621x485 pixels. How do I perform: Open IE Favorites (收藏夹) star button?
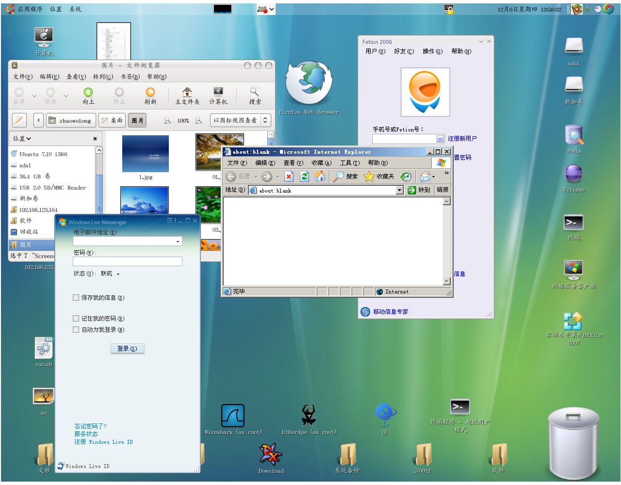pos(379,177)
